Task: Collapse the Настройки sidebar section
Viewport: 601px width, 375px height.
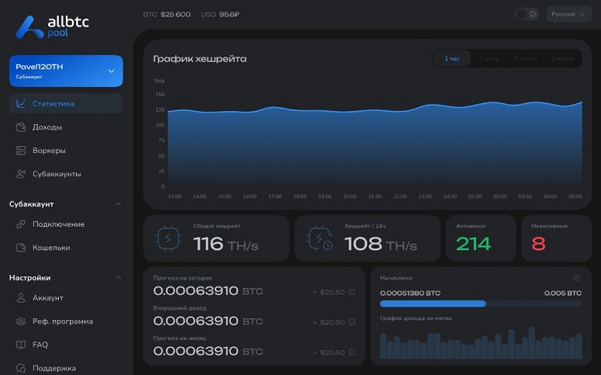Action: [x=118, y=278]
